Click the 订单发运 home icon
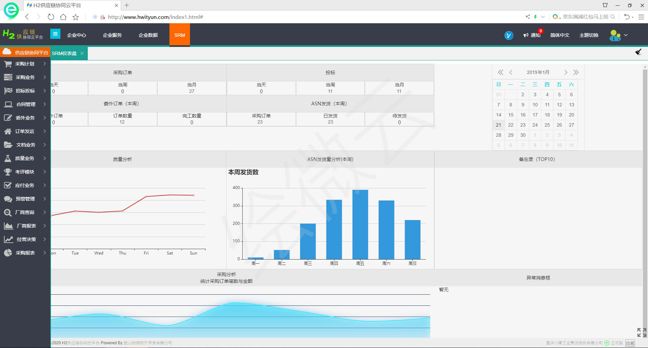Screen dimensions: 648x348 [8, 131]
